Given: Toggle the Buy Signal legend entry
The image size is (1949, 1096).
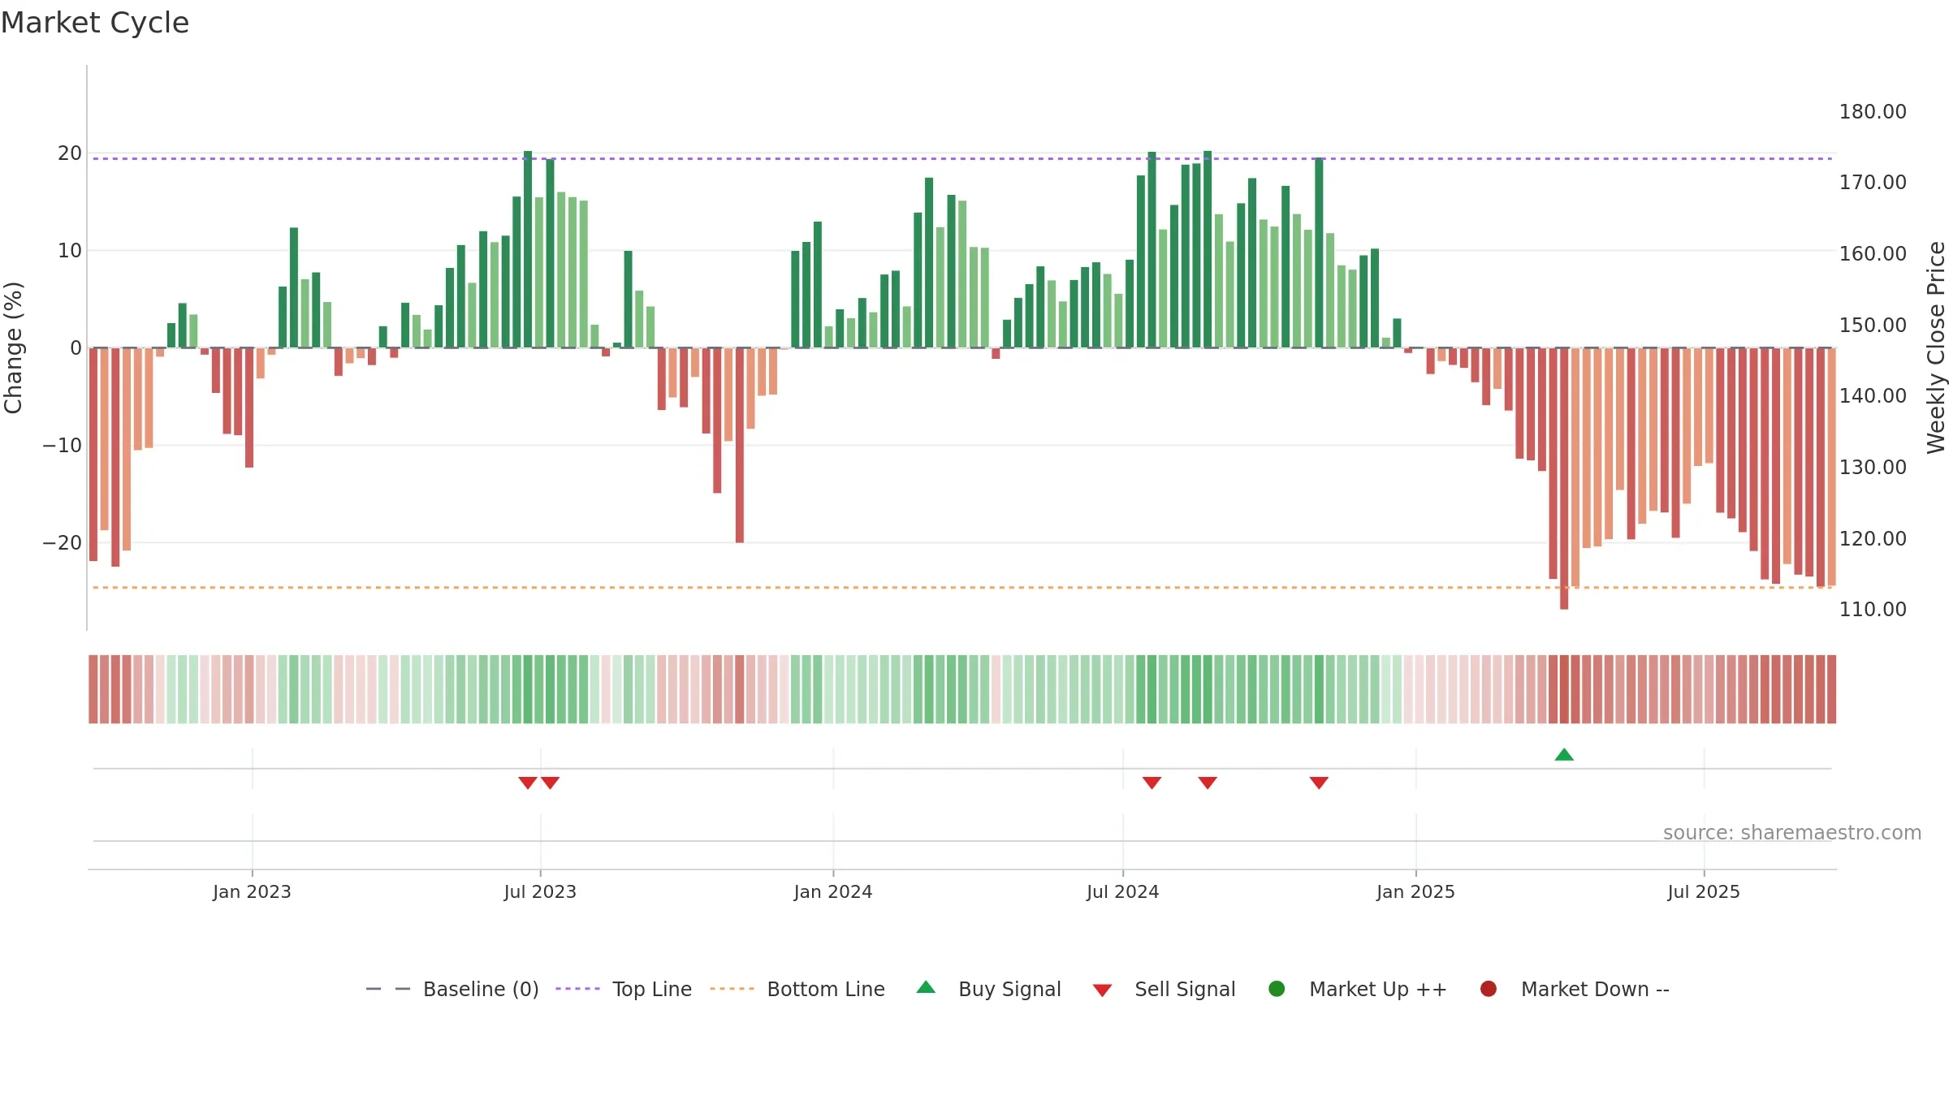Looking at the screenshot, I should click(988, 989).
